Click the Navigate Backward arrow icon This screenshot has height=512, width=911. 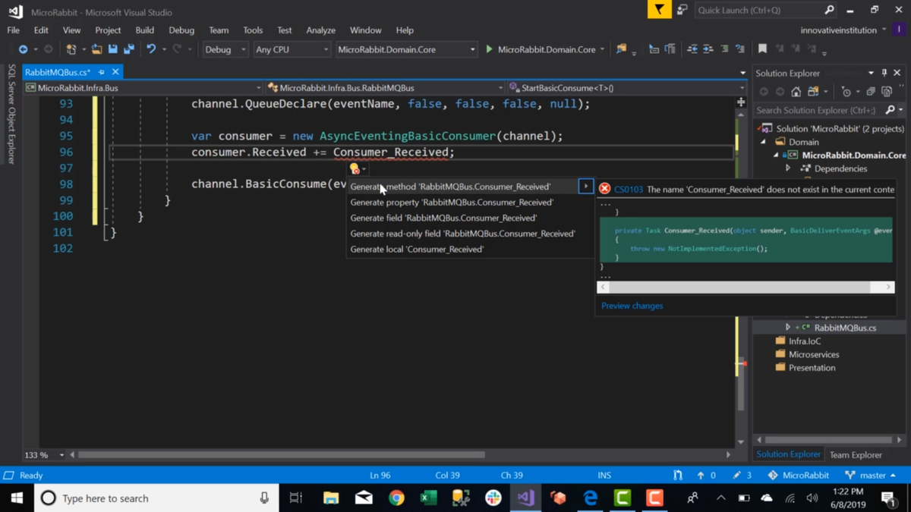[x=23, y=49]
